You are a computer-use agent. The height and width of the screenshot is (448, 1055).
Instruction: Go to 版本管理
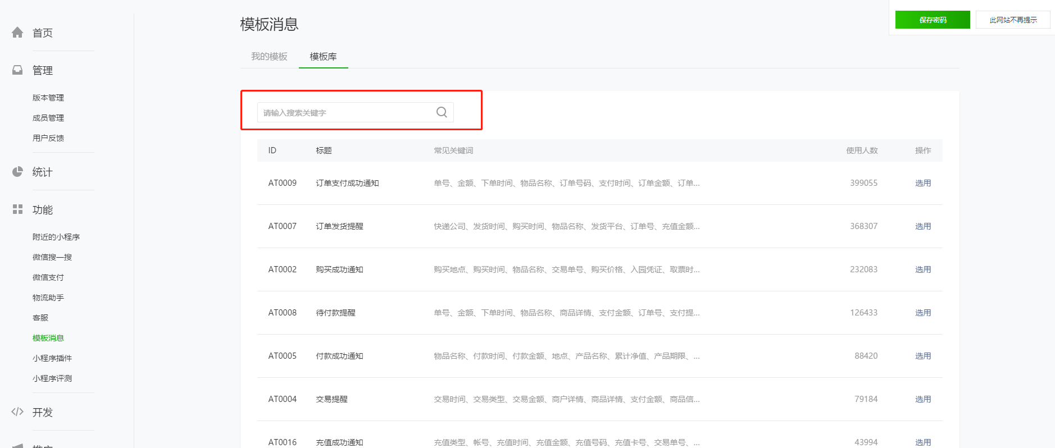(48, 98)
